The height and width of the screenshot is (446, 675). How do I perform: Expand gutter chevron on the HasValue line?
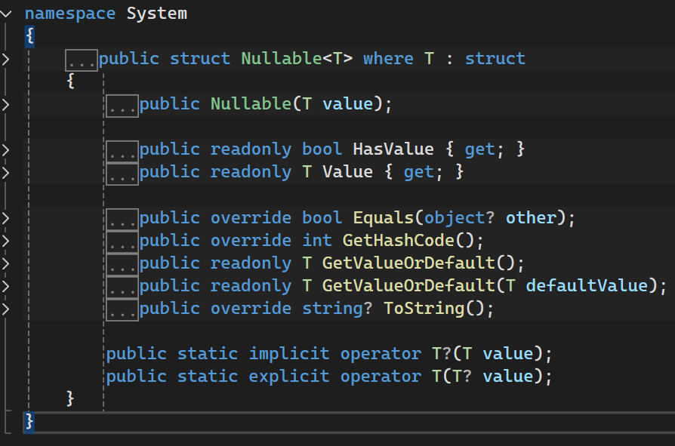(x=7, y=149)
